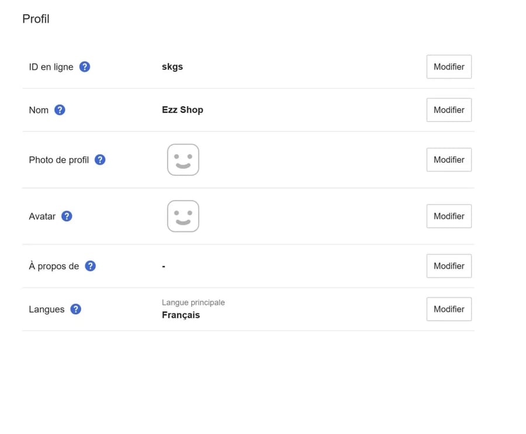The width and height of the screenshot is (526, 434).
Task: Click the profile photo smiley thumbnail
Action: (x=183, y=159)
